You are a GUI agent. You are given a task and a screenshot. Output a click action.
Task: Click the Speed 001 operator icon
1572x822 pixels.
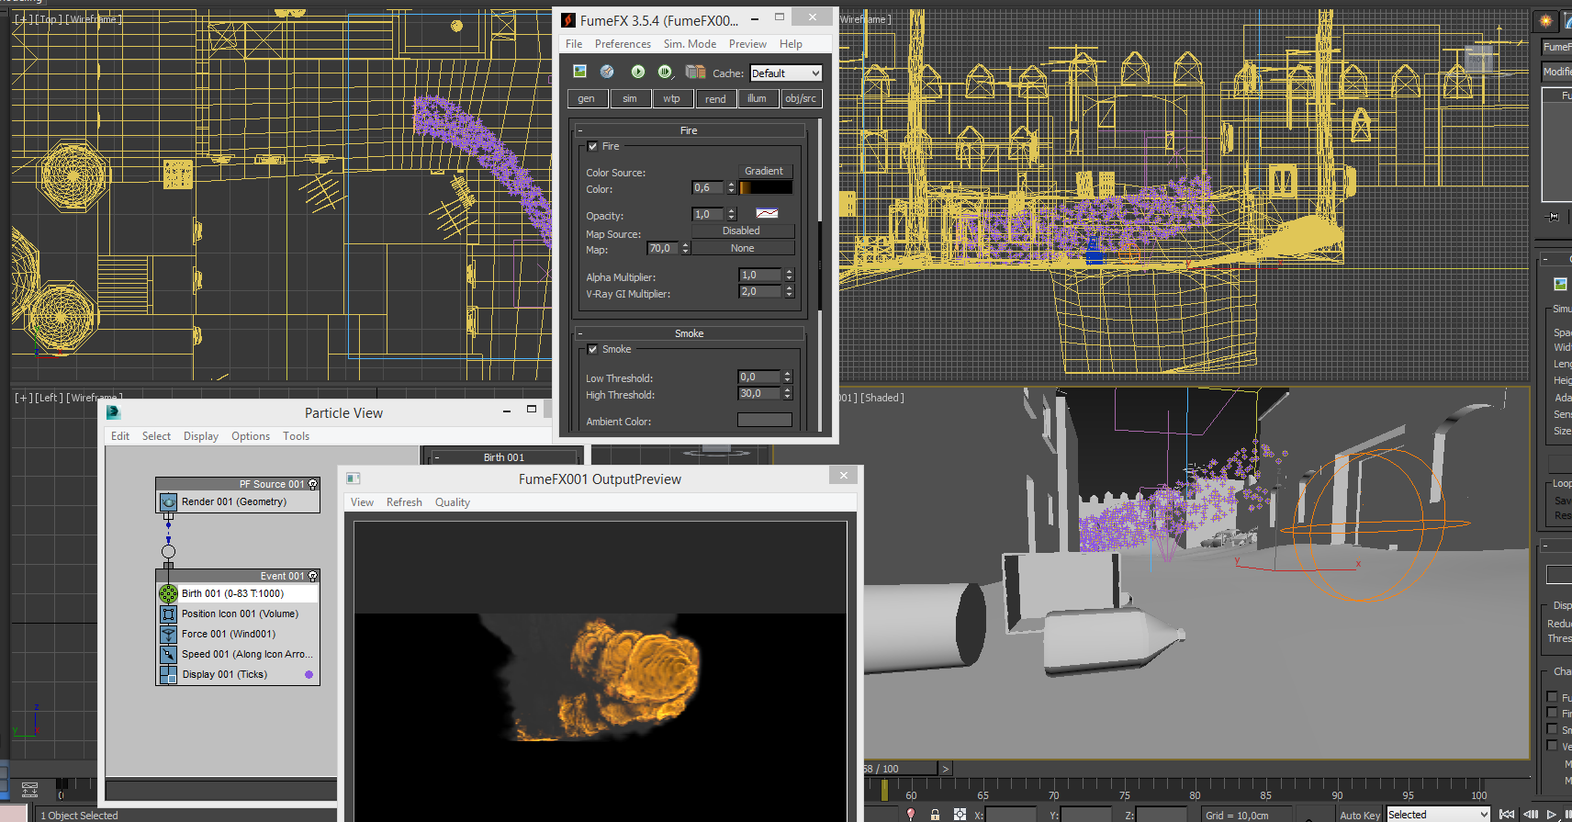point(169,655)
